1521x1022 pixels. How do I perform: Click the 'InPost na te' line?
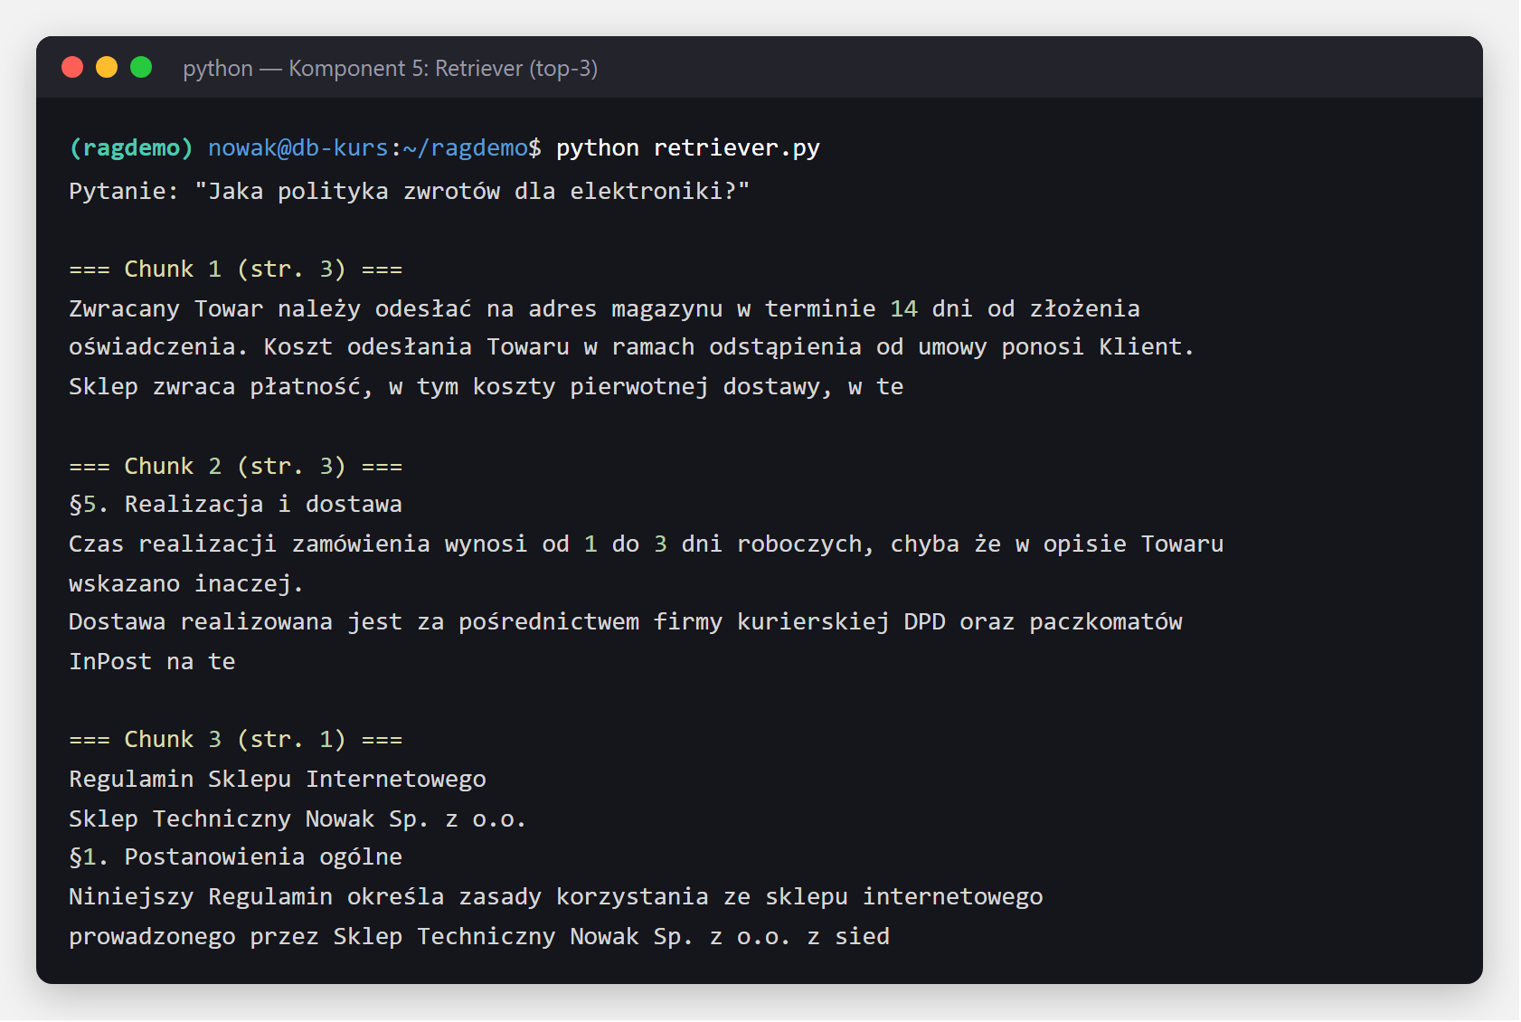click(152, 661)
